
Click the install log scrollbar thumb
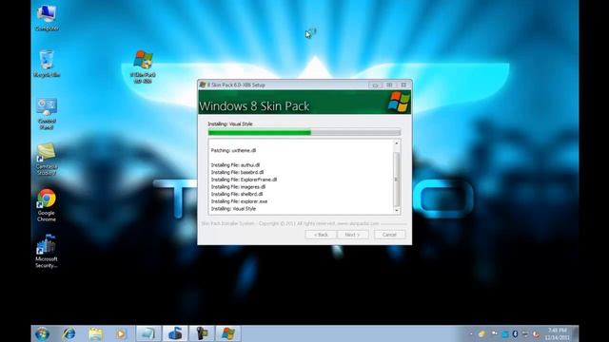(x=397, y=180)
